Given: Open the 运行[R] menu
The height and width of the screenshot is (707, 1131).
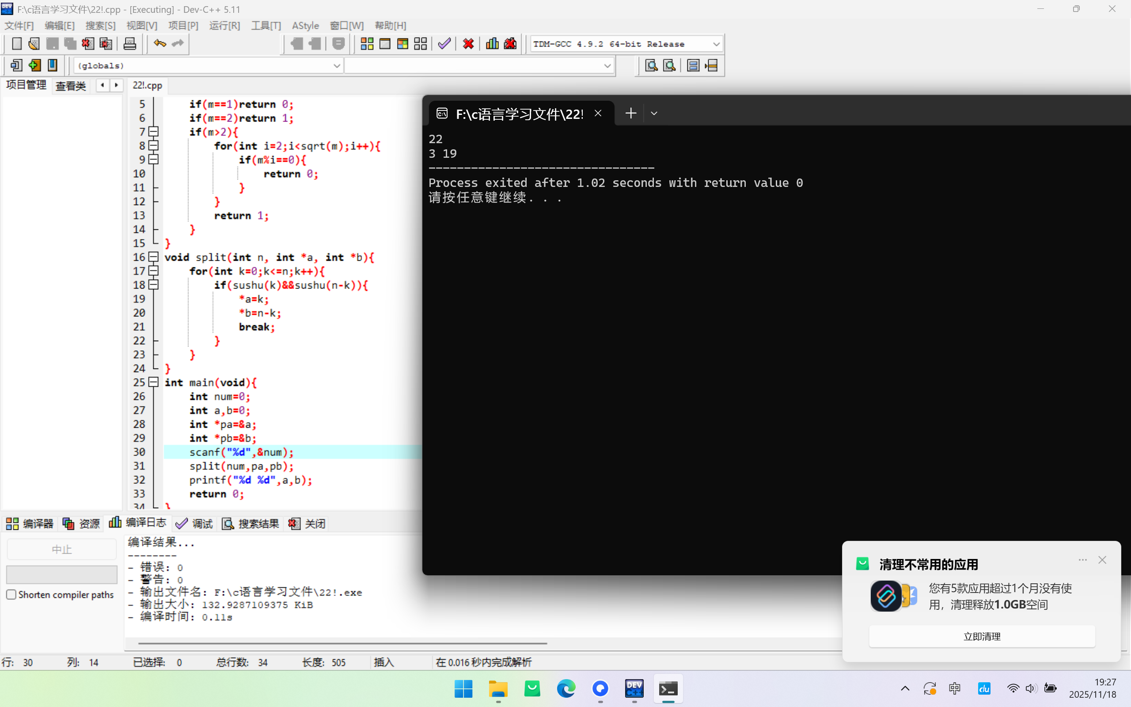Looking at the screenshot, I should point(224,26).
